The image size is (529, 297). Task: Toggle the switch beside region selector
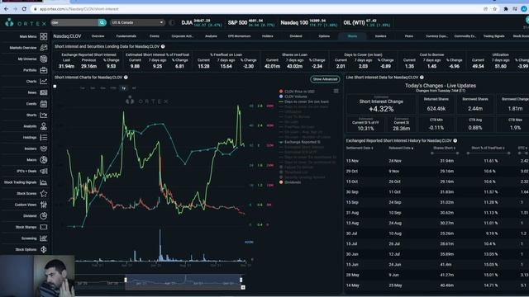[172, 22]
